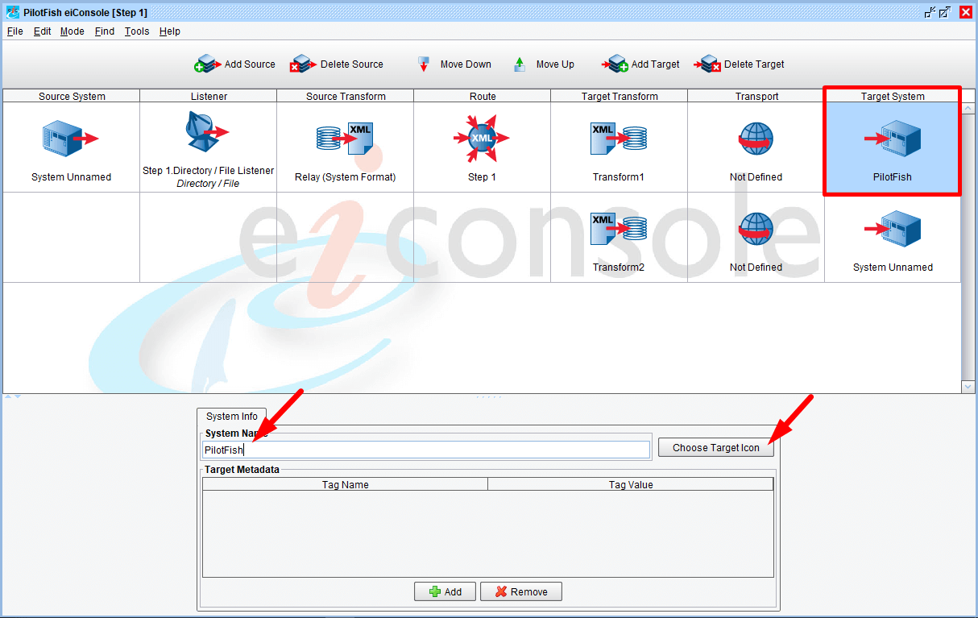This screenshot has height=618, width=978.
Task: Select the System Unnamed target system icon
Action: (893, 229)
